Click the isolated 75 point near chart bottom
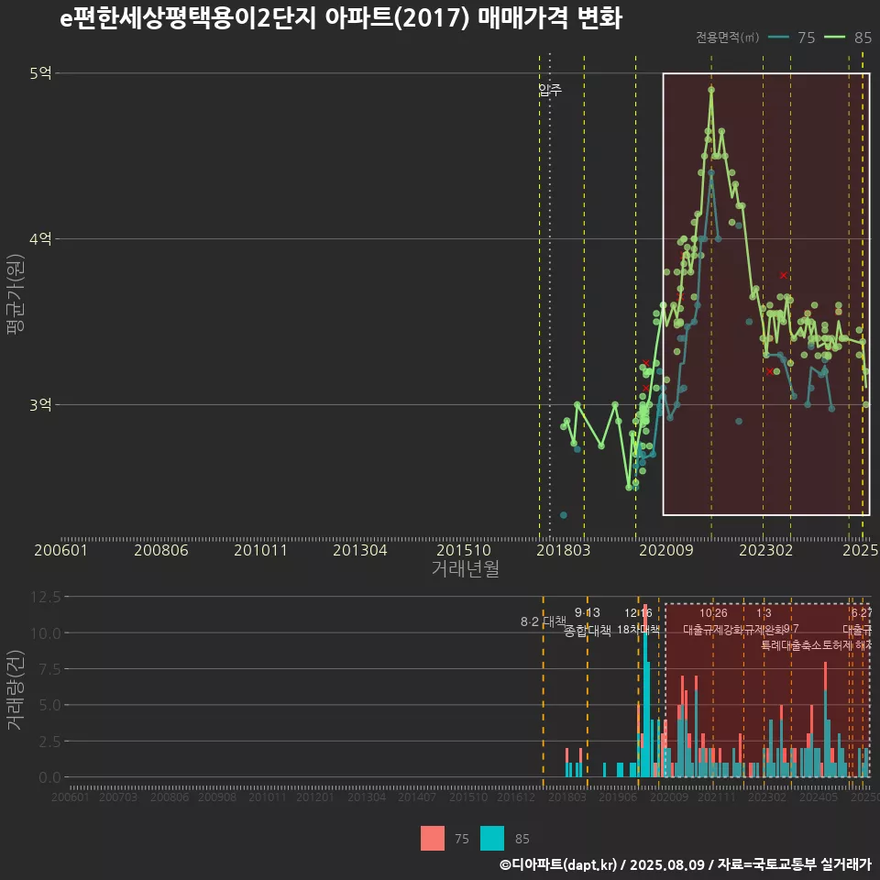 pos(564,515)
